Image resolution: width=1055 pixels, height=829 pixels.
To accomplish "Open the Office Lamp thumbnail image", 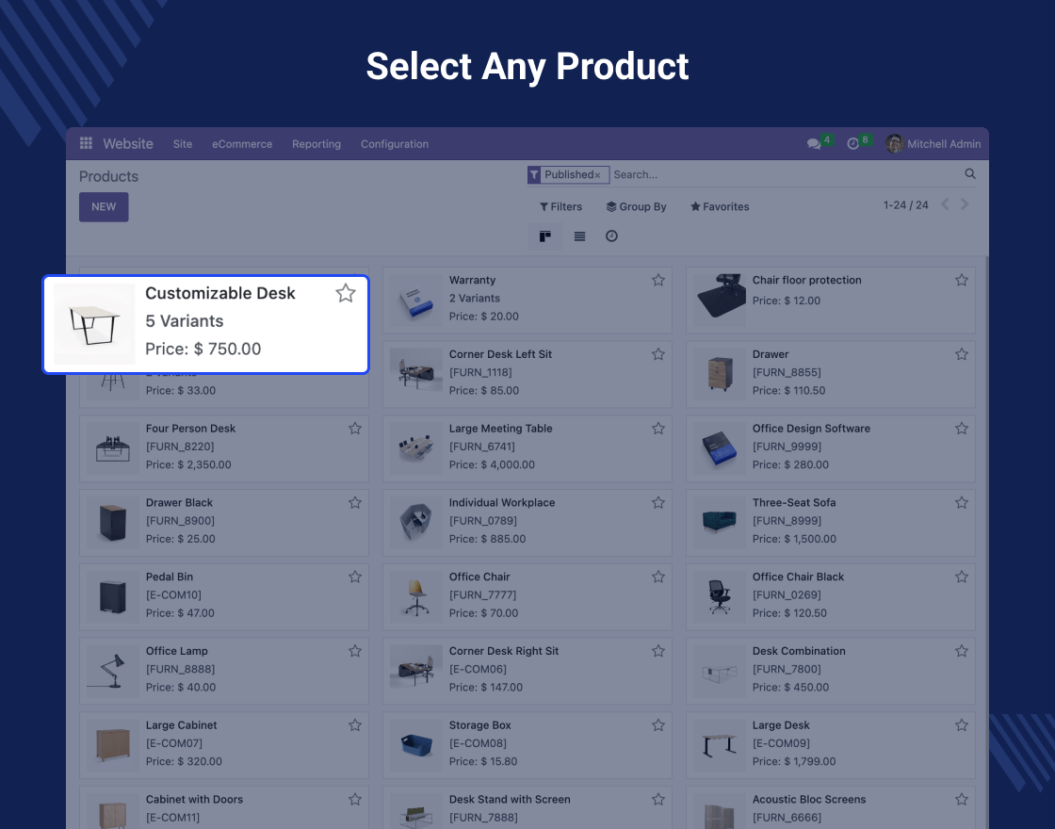I will [x=113, y=671].
